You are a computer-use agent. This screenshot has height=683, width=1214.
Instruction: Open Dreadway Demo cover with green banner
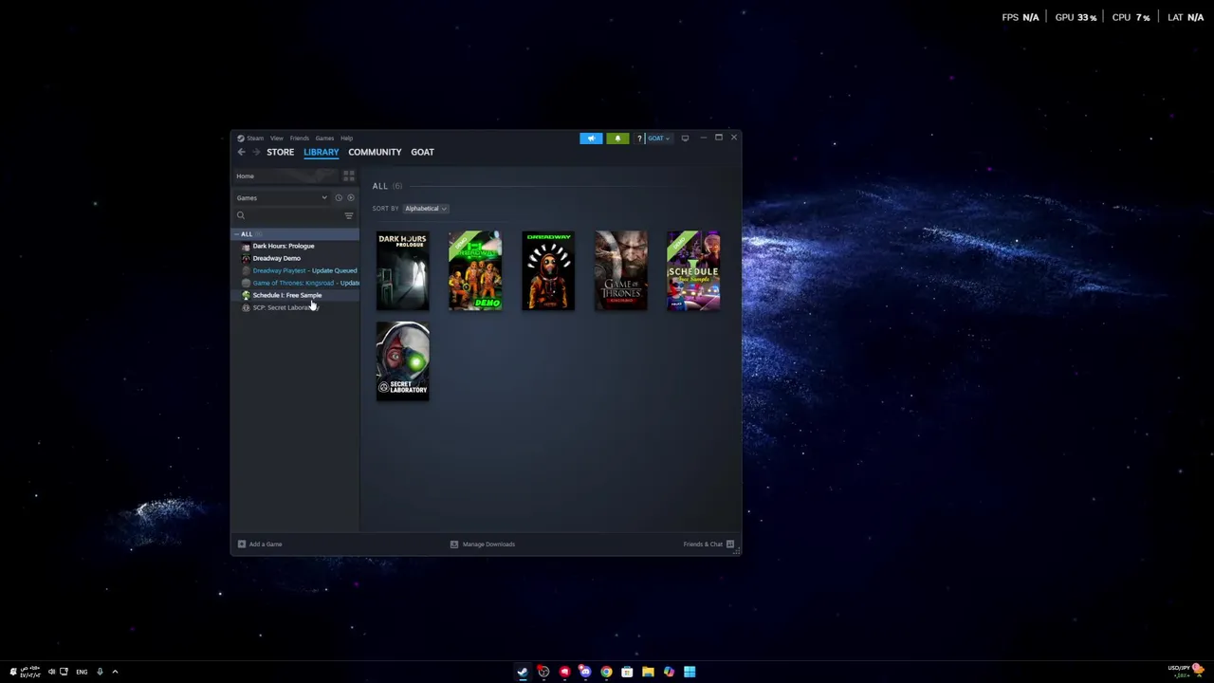coord(475,270)
